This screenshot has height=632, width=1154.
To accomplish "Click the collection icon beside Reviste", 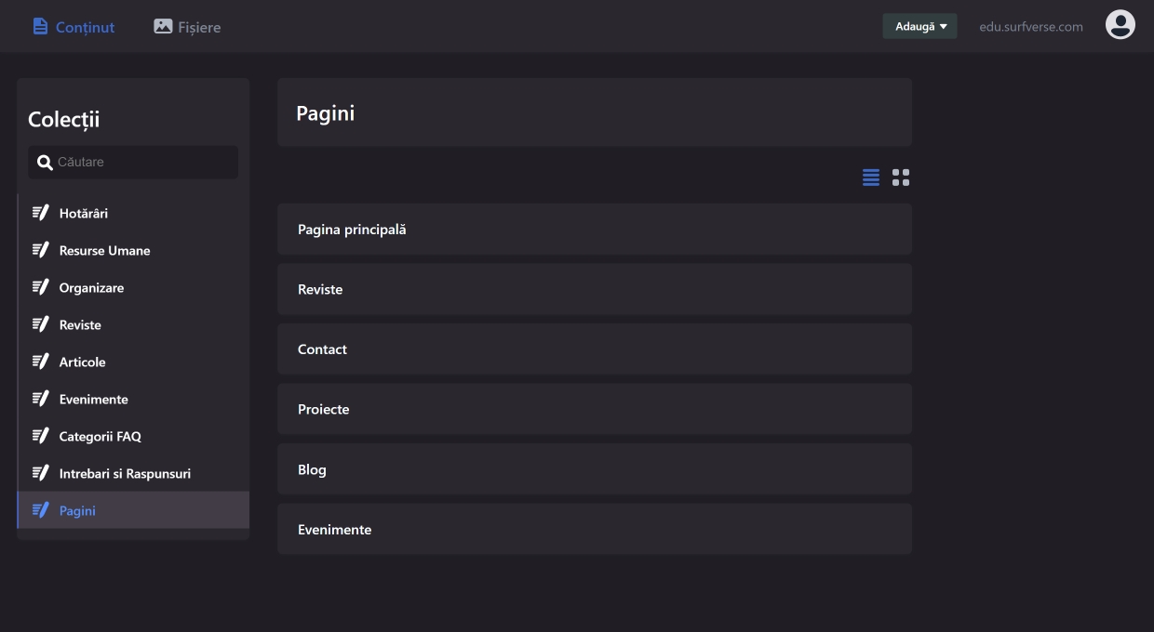I will pos(40,323).
